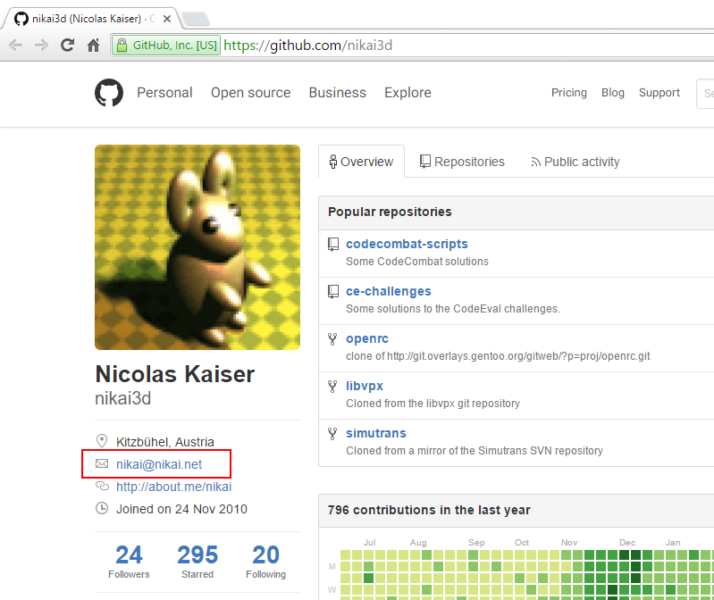Click the Joined on 24 Nov 2010 text

pyautogui.click(x=181, y=509)
